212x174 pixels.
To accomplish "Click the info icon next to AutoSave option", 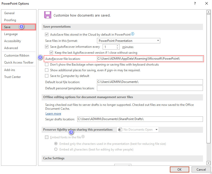I will coord(133,34).
